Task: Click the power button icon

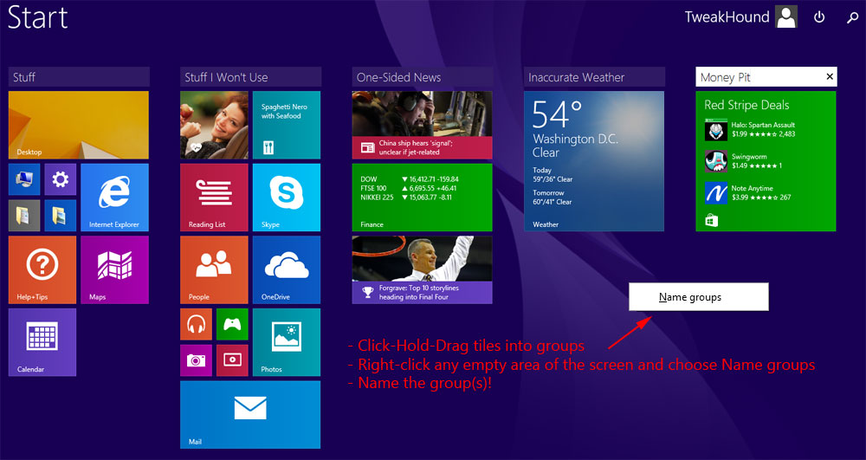Action: [819, 17]
